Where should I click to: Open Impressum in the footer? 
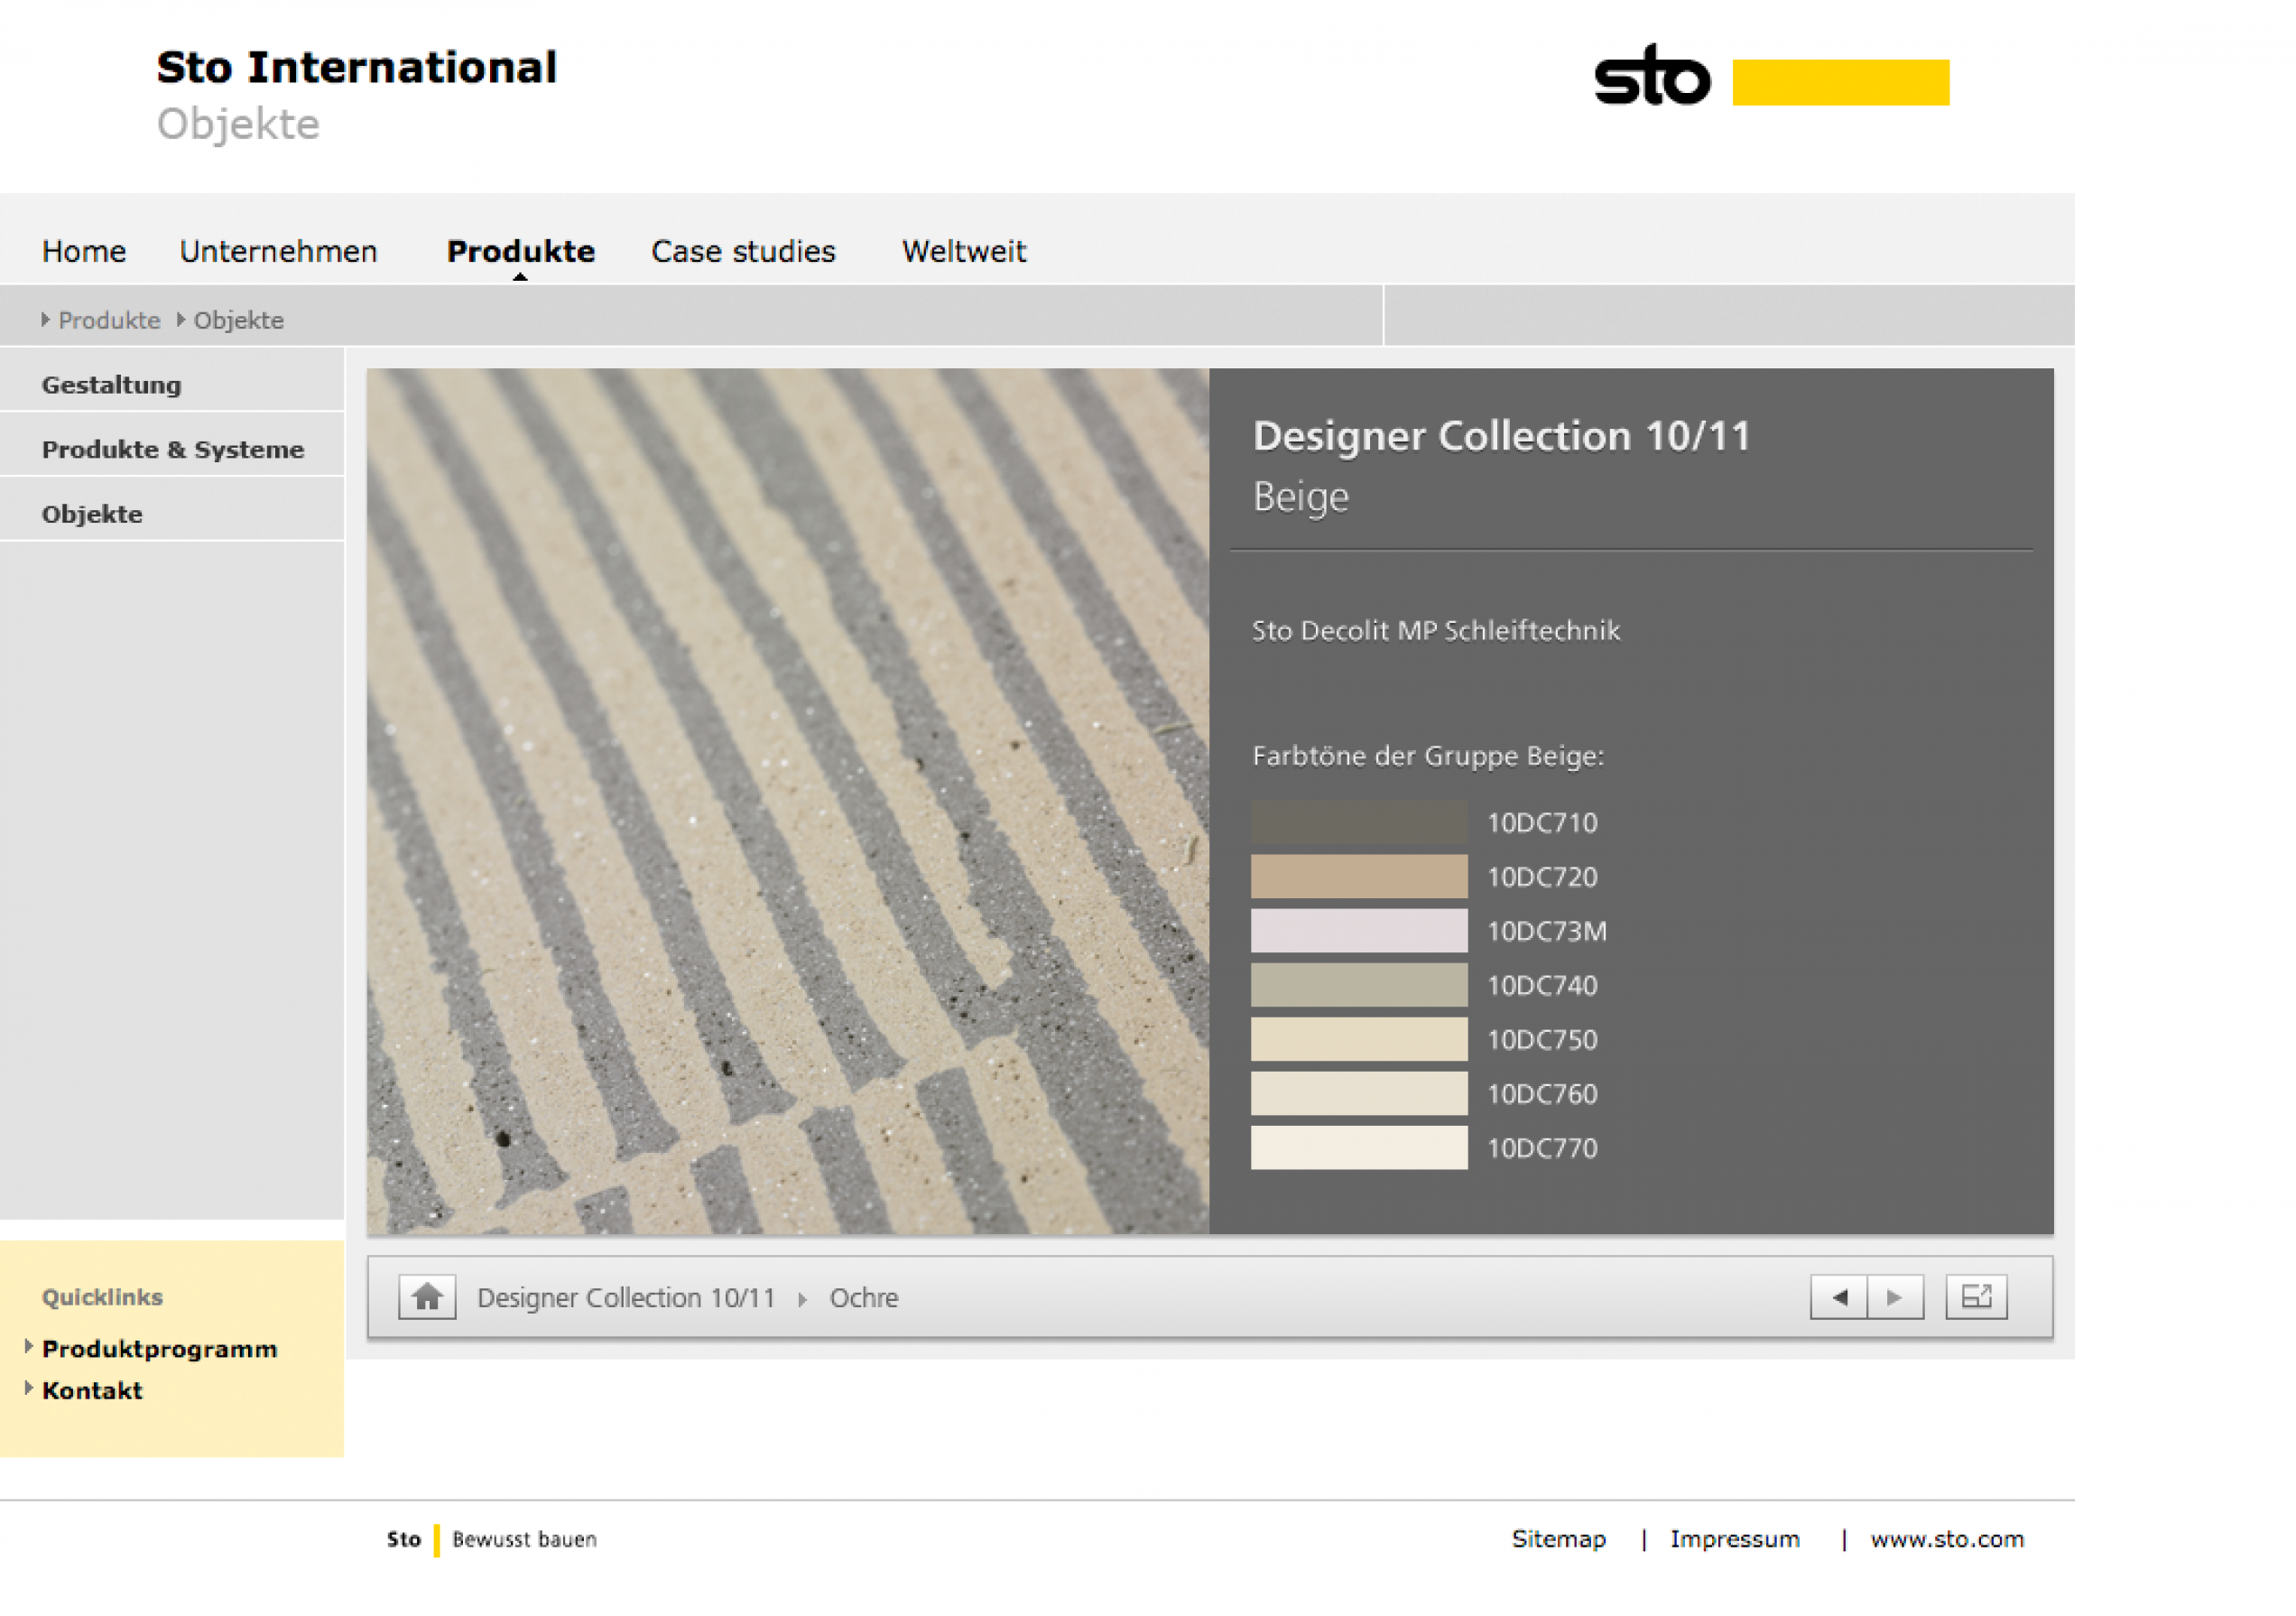[1734, 1539]
